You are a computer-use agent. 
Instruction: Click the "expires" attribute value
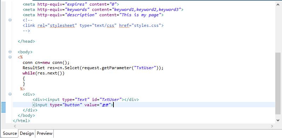[76, 4]
